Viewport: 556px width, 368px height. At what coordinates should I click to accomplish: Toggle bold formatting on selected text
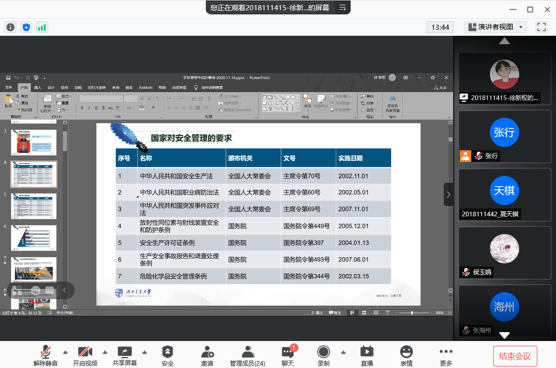coord(82,107)
